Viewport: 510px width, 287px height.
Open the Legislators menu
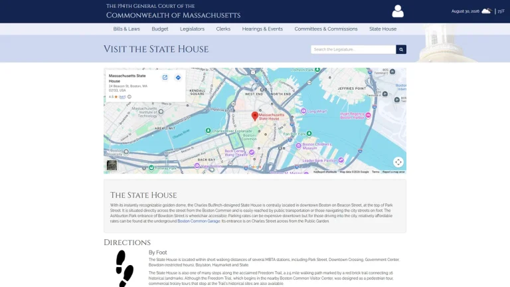[x=192, y=29]
